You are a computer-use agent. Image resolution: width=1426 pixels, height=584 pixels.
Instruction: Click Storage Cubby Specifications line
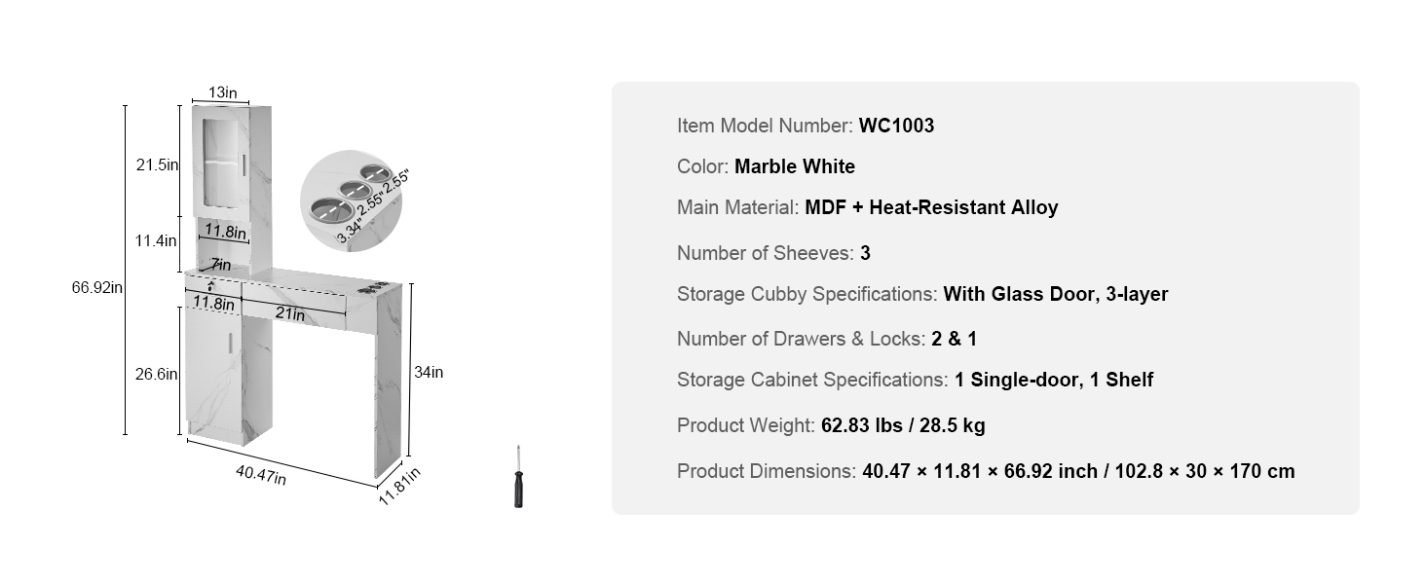(921, 294)
